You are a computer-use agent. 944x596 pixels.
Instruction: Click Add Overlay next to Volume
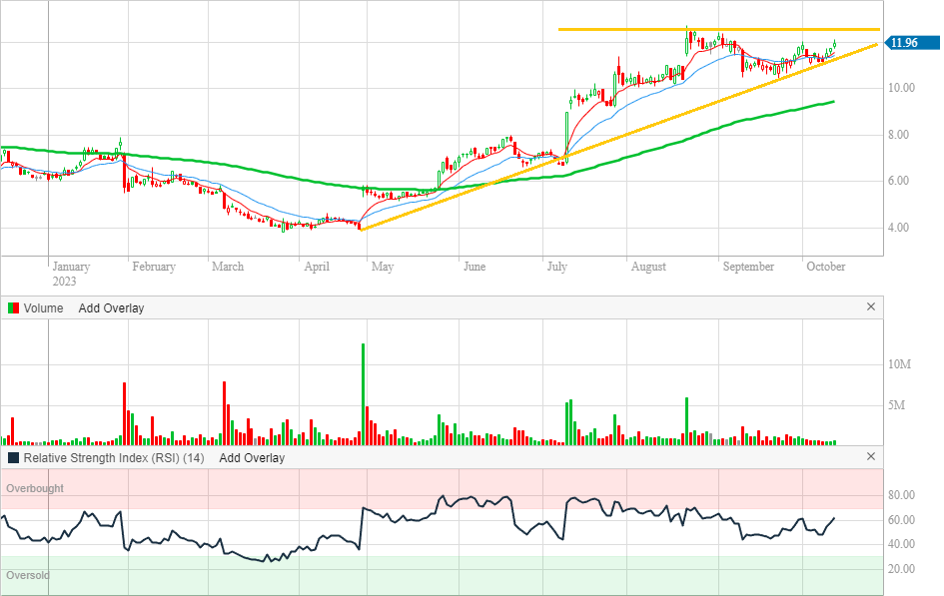pyautogui.click(x=111, y=308)
